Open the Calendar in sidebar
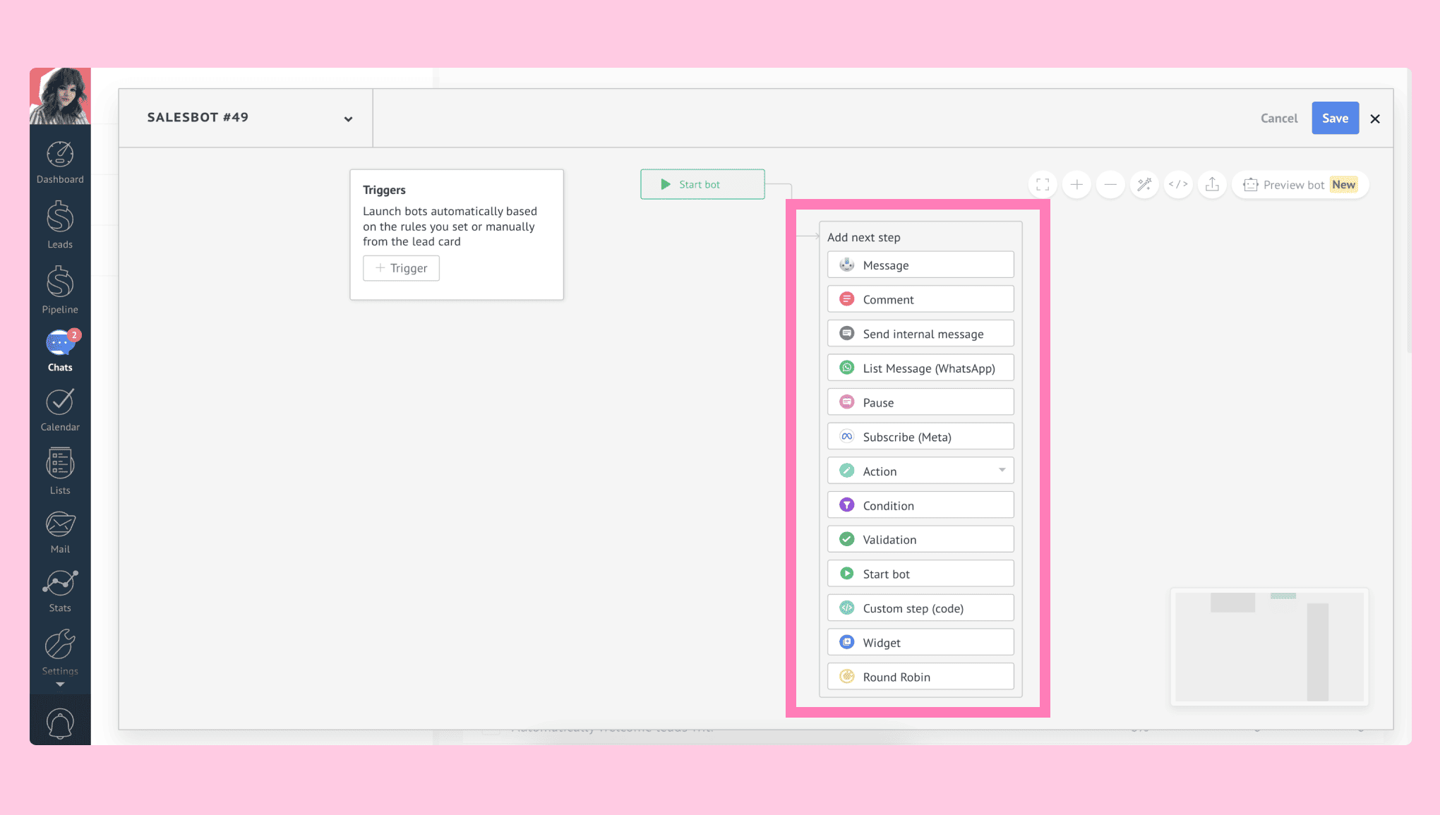This screenshot has height=815, width=1440. [x=60, y=410]
